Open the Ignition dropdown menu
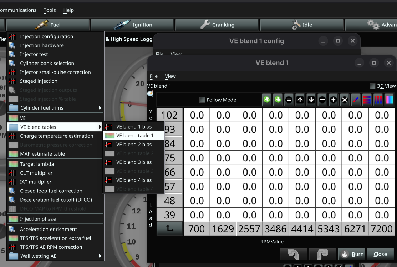 pos(132,25)
